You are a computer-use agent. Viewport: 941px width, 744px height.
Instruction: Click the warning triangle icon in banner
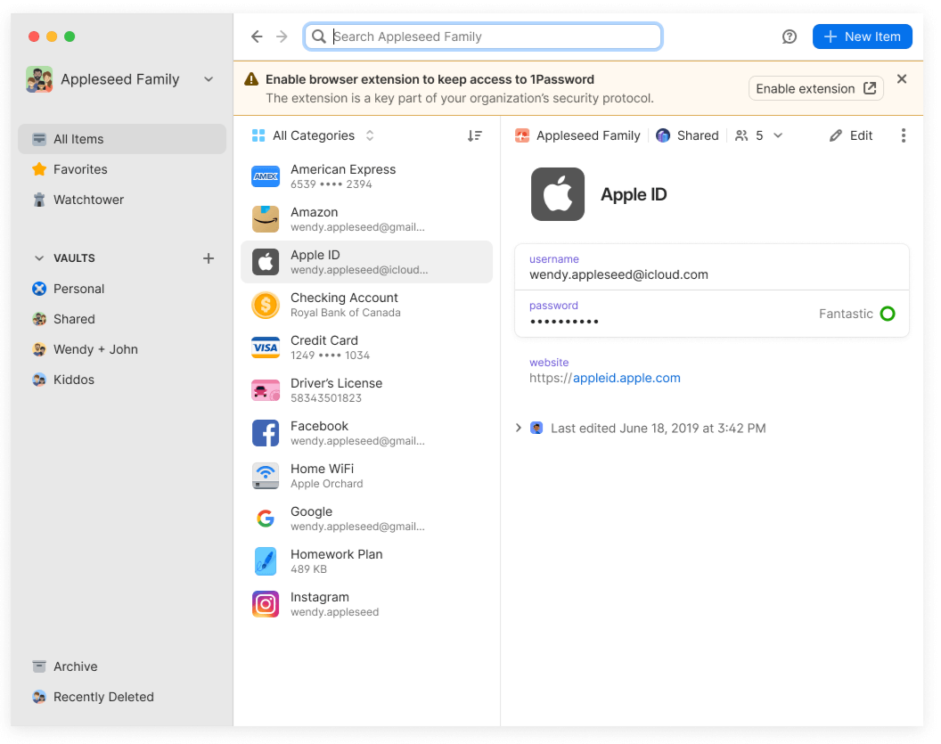(251, 79)
